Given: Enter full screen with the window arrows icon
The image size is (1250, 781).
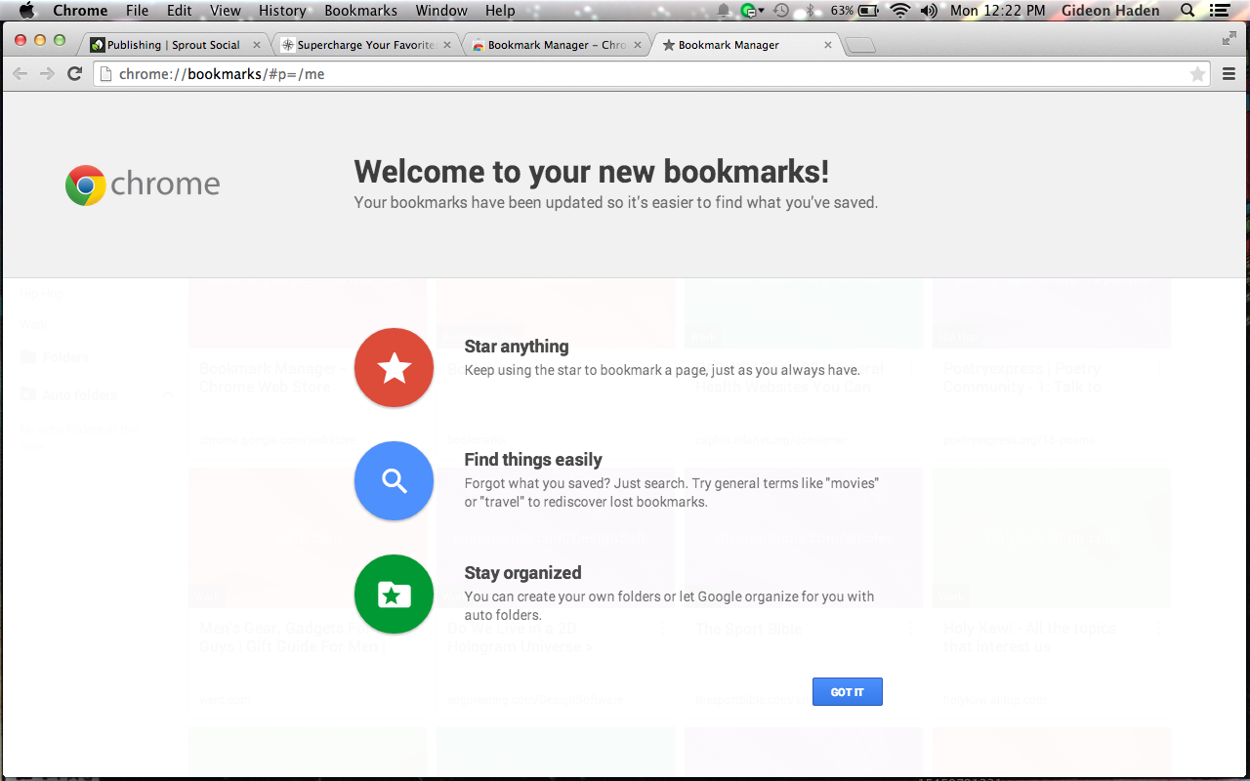Looking at the screenshot, I should (x=1229, y=38).
